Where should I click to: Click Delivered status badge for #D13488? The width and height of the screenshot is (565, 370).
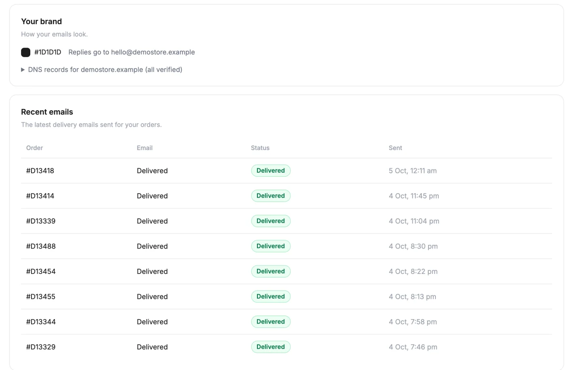pyautogui.click(x=271, y=246)
